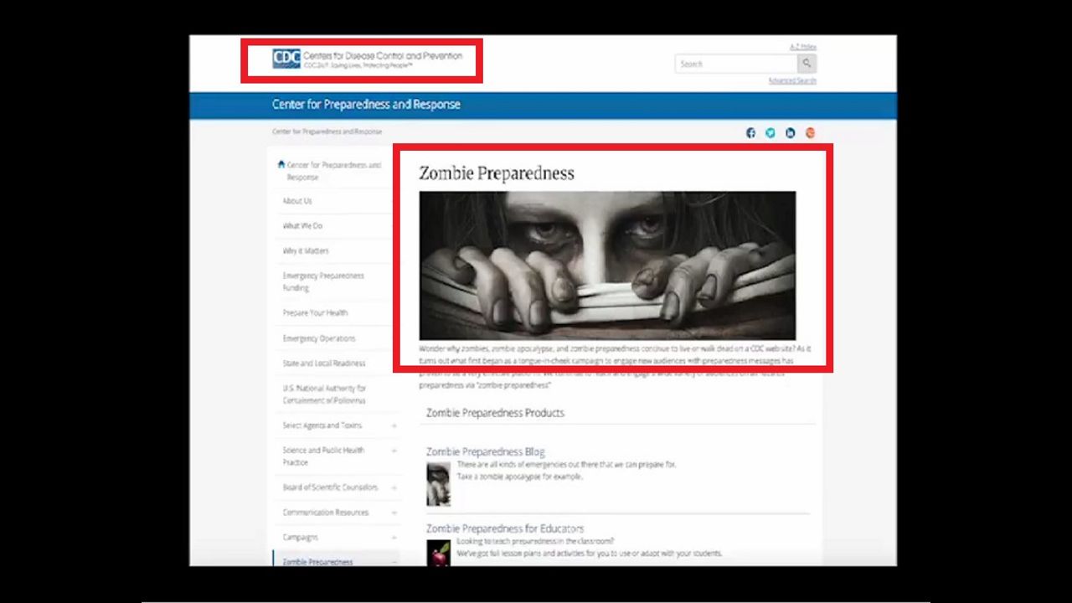Share page via Twitter icon
The height and width of the screenshot is (603, 1072).
pyautogui.click(x=770, y=133)
